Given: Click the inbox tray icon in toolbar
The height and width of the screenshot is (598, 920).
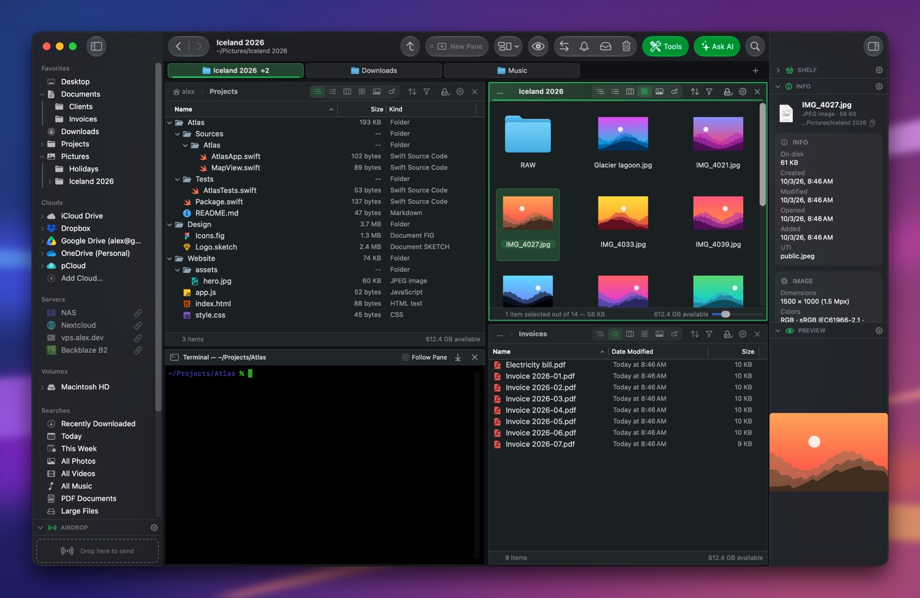Looking at the screenshot, I should pyautogui.click(x=605, y=47).
